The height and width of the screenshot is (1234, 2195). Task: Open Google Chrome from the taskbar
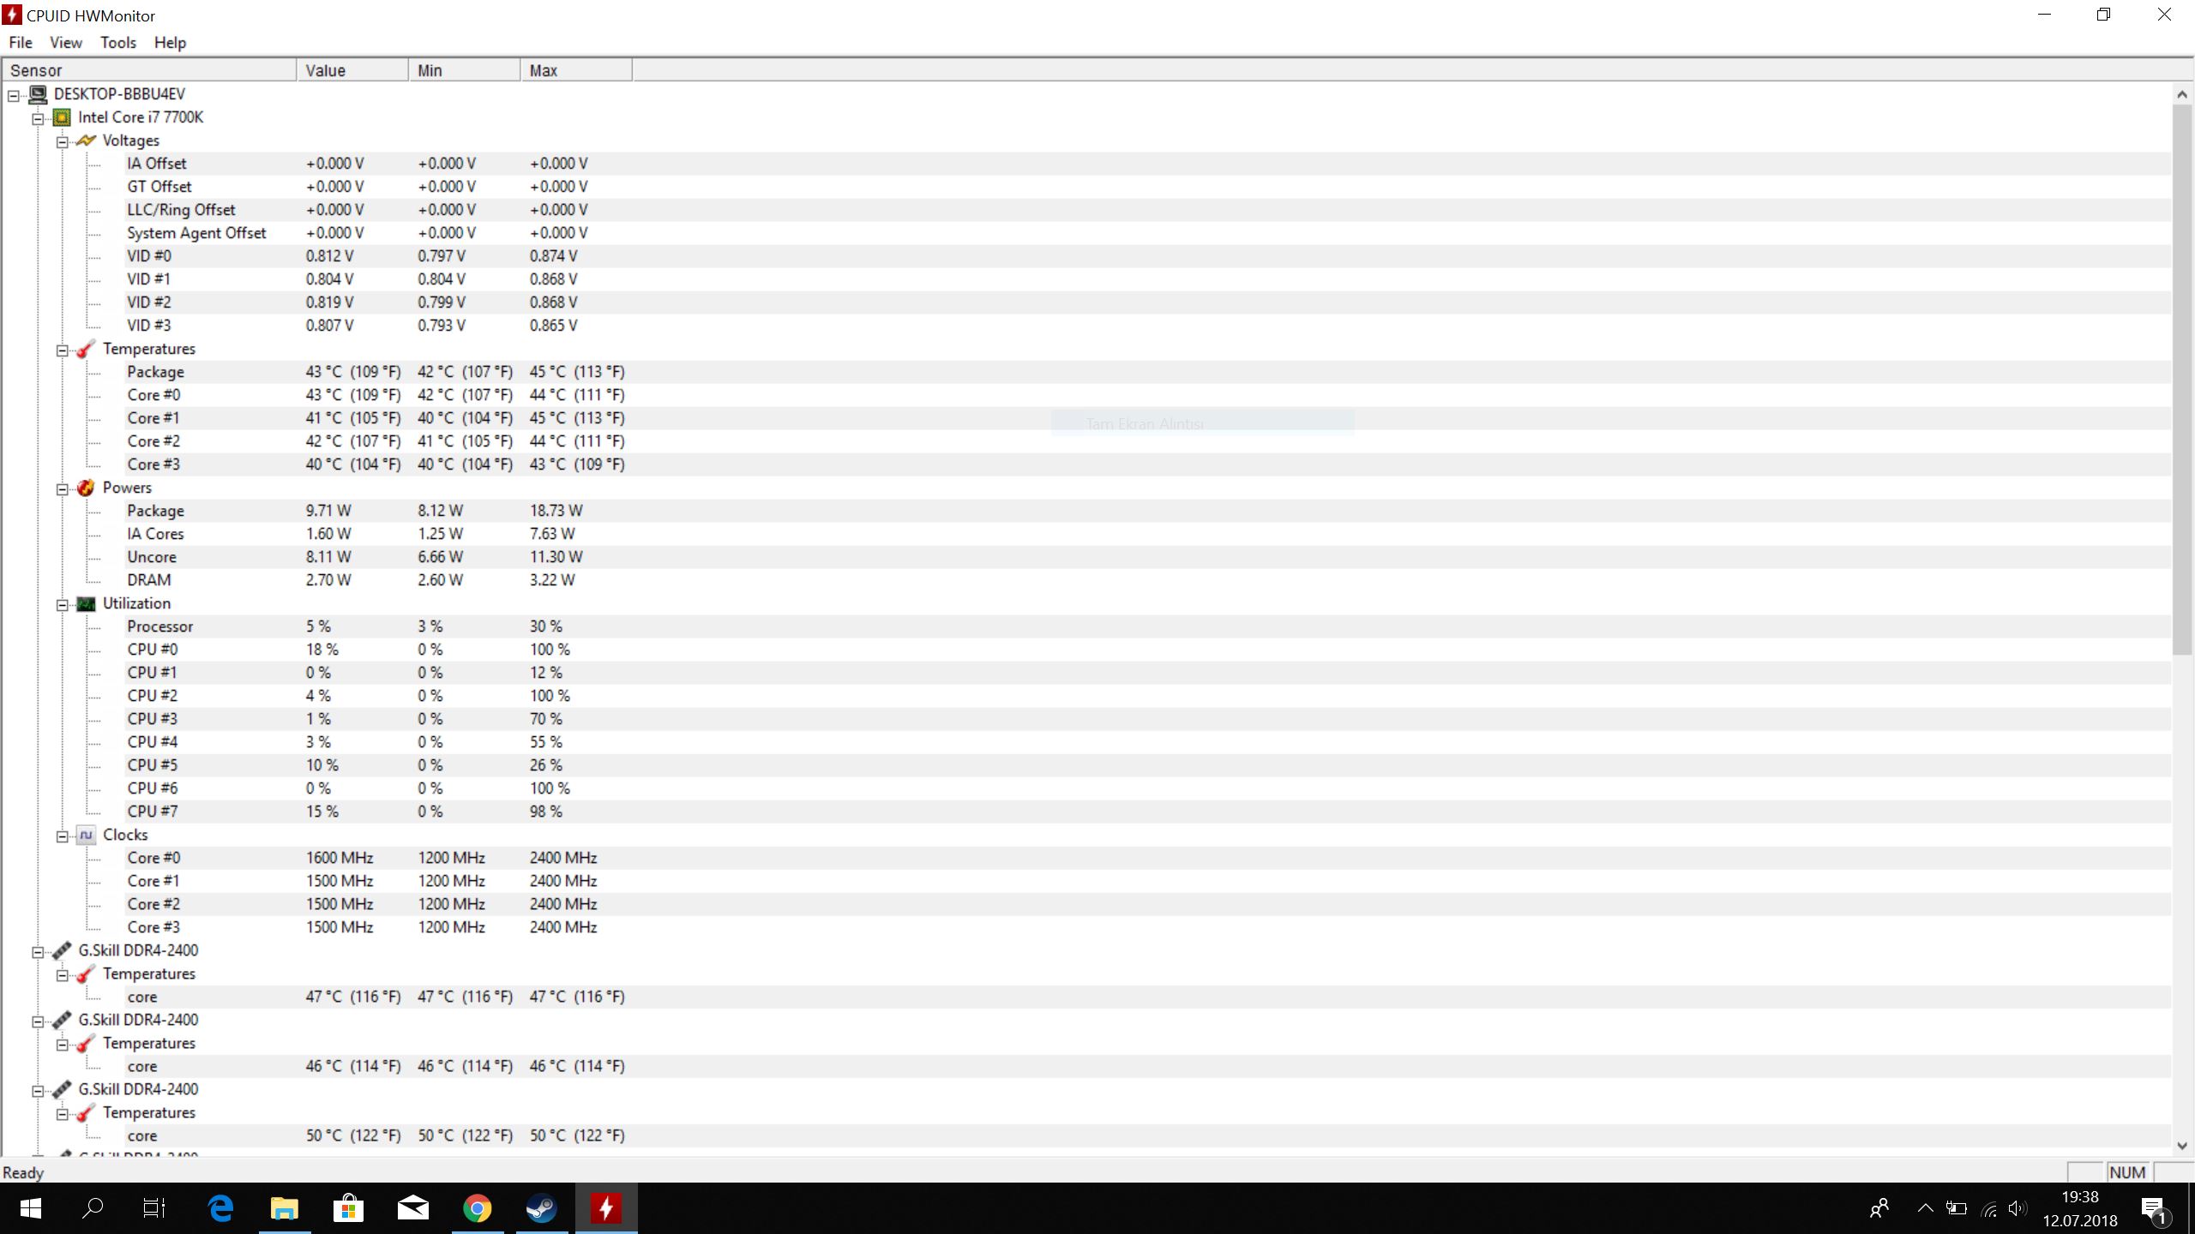(478, 1208)
